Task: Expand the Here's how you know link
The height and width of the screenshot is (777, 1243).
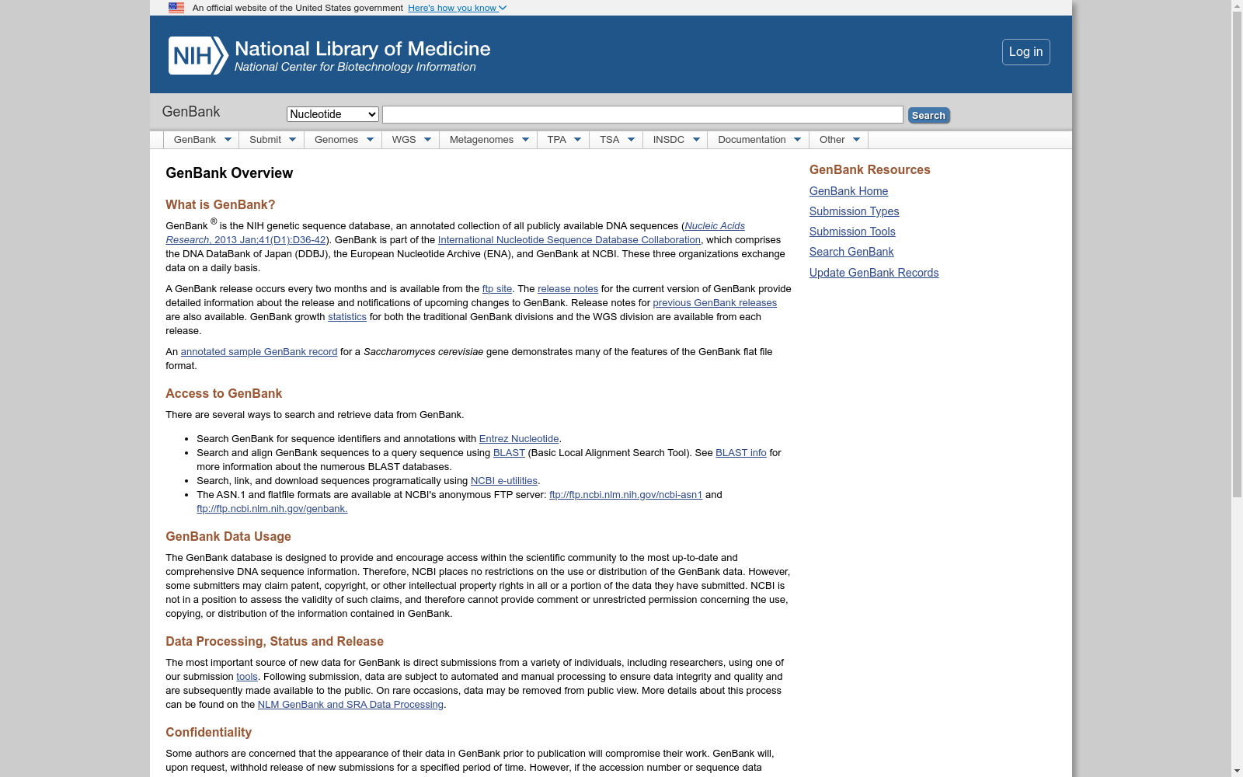Action: 457,8
